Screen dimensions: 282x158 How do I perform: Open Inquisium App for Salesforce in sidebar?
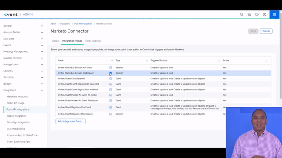coord(22,135)
